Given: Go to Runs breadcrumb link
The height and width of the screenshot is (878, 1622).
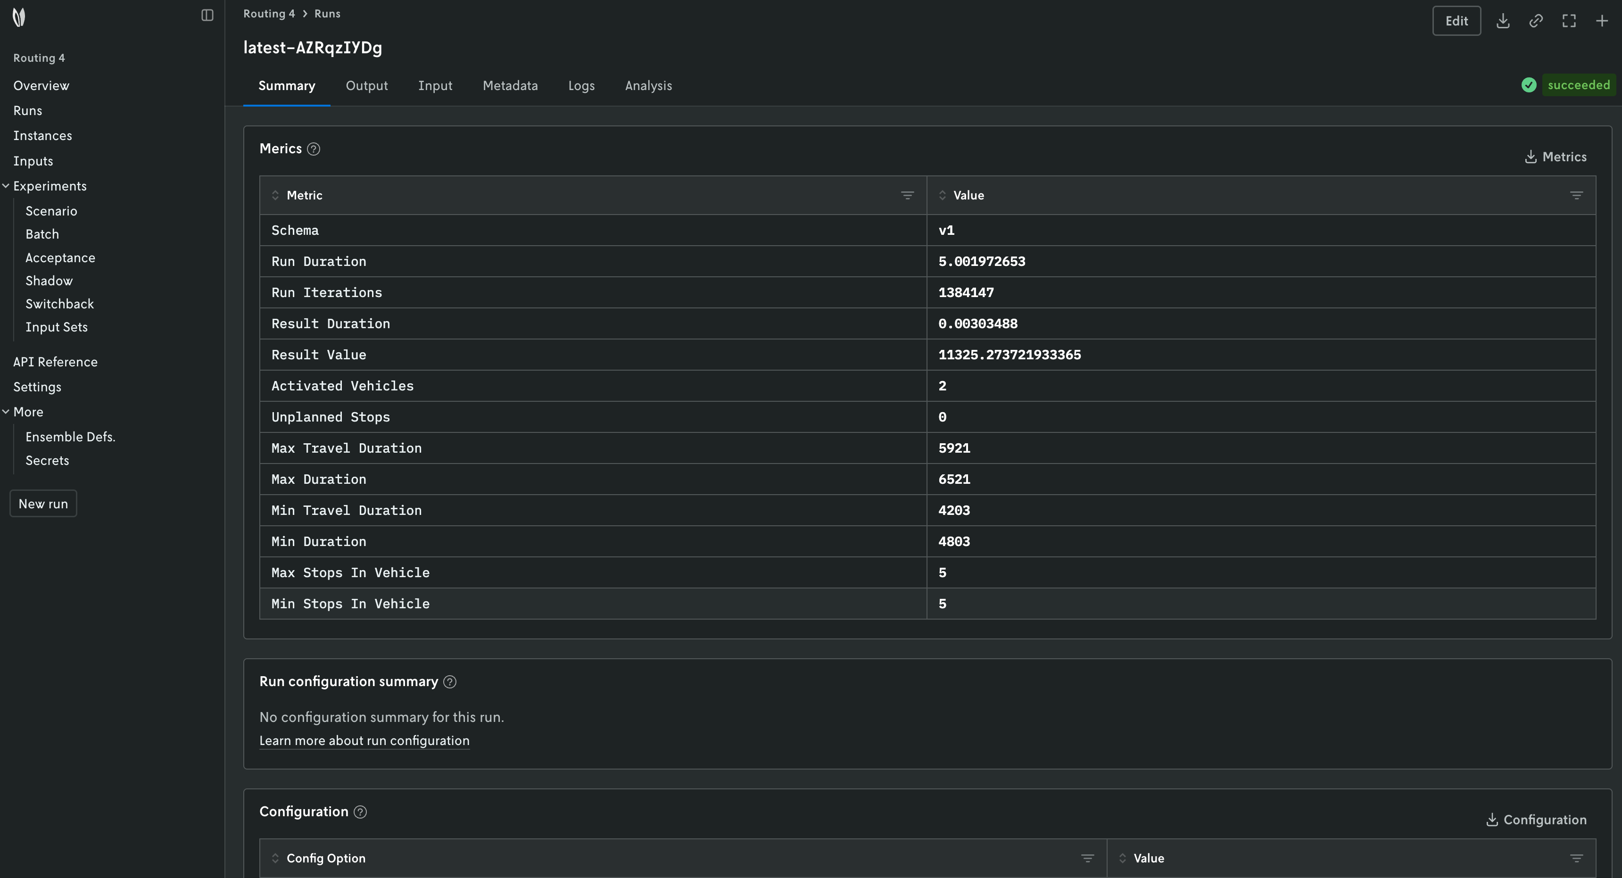Looking at the screenshot, I should [327, 14].
